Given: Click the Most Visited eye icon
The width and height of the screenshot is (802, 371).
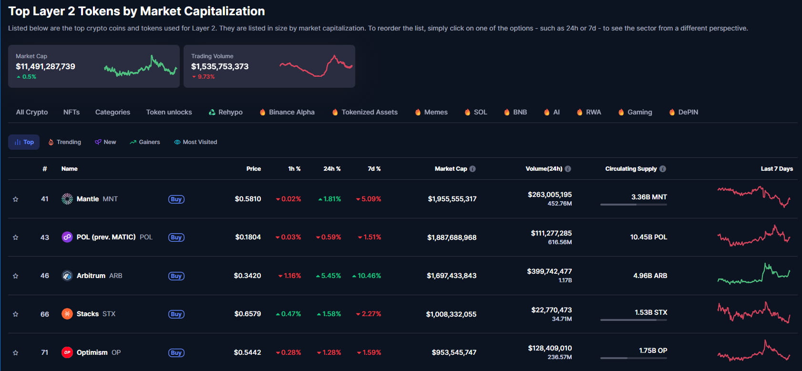Looking at the screenshot, I should click(177, 142).
